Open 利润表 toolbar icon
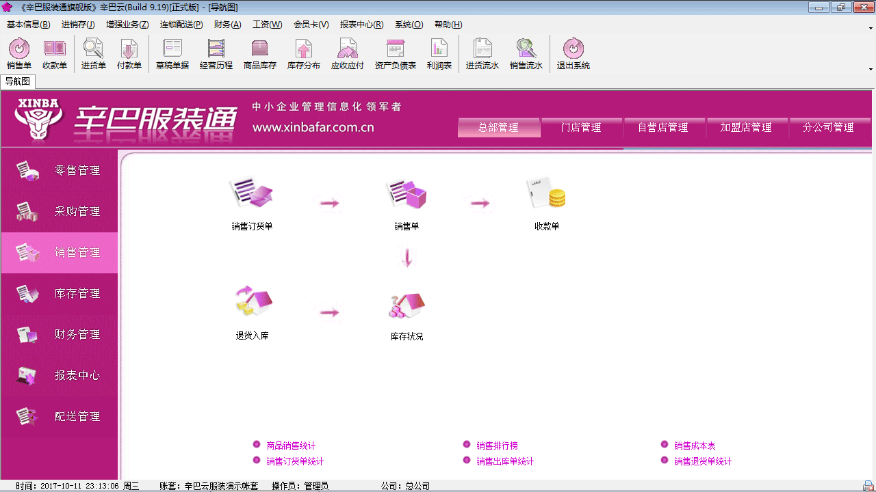The image size is (876, 492). (439, 54)
